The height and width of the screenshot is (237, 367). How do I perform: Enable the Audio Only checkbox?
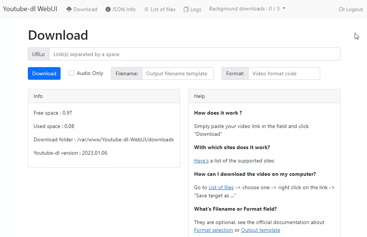click(x=71, y=73)
